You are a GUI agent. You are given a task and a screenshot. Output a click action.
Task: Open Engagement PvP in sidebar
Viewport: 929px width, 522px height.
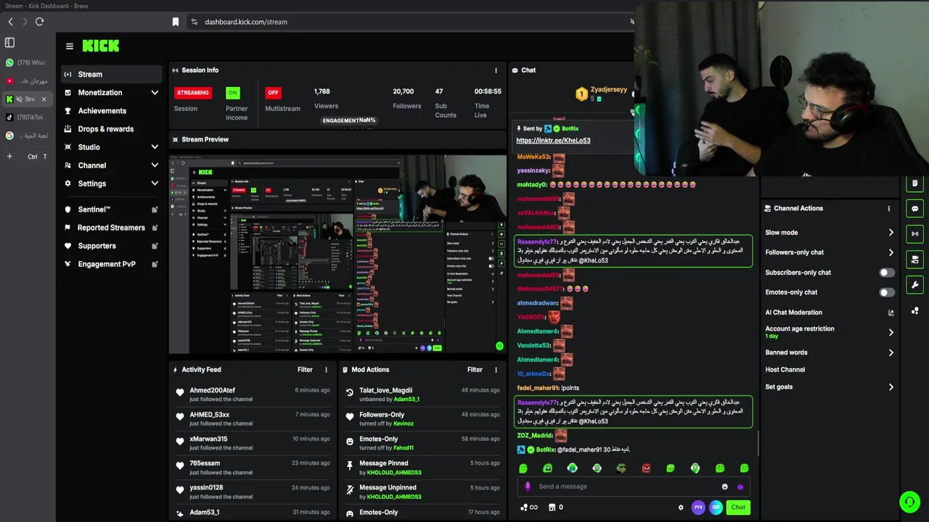pos(110,264)
